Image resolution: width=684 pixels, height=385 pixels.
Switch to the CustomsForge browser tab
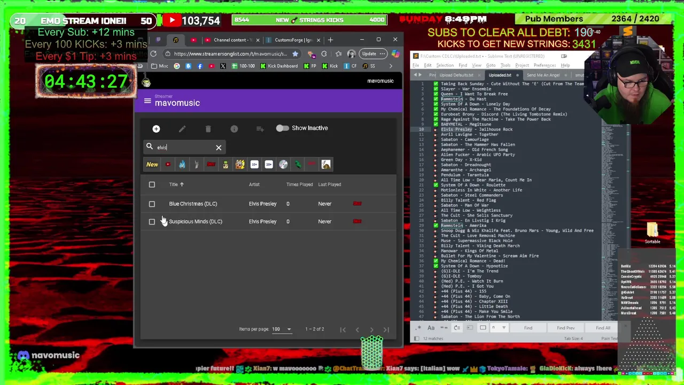pos(293,40)
